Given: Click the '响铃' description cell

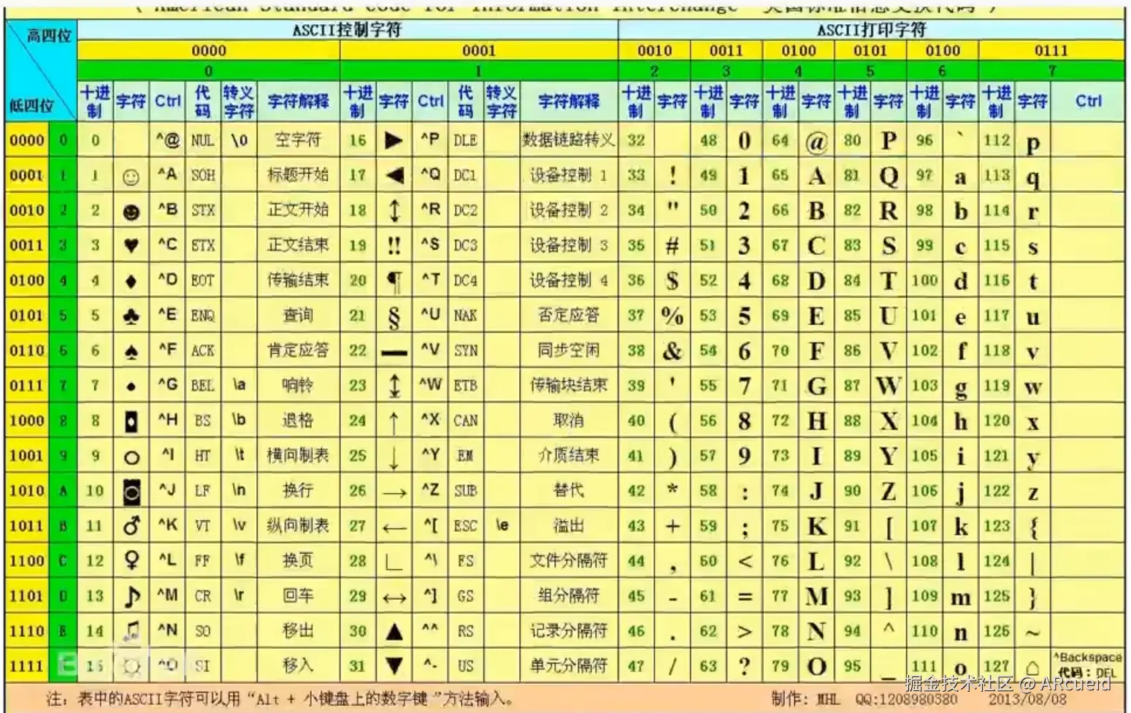Looking at the screenshot, I should [298, 385].
